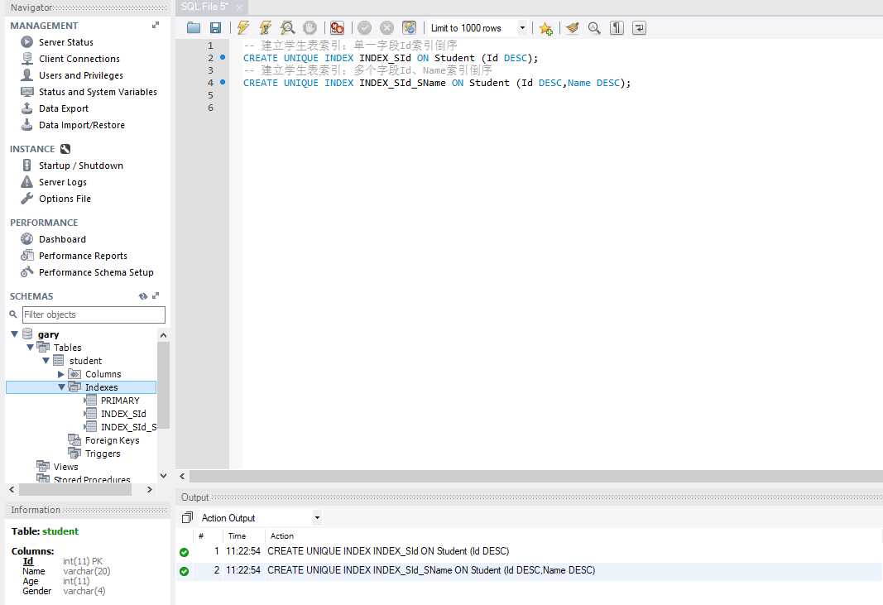Open Data Export
The height and width of the screenshot is (605, 883).
click(64, 108)
